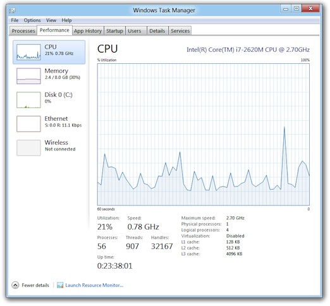Click the Task Manager title bar icon
This screenshot has width=330, height=306.
(x=13, y=10)
